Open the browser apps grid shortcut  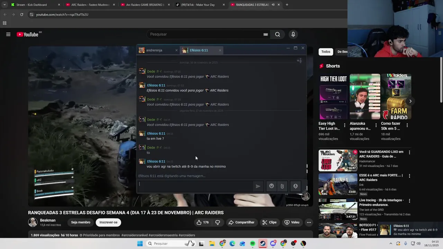pyautogui.click(x=4, y=23)
